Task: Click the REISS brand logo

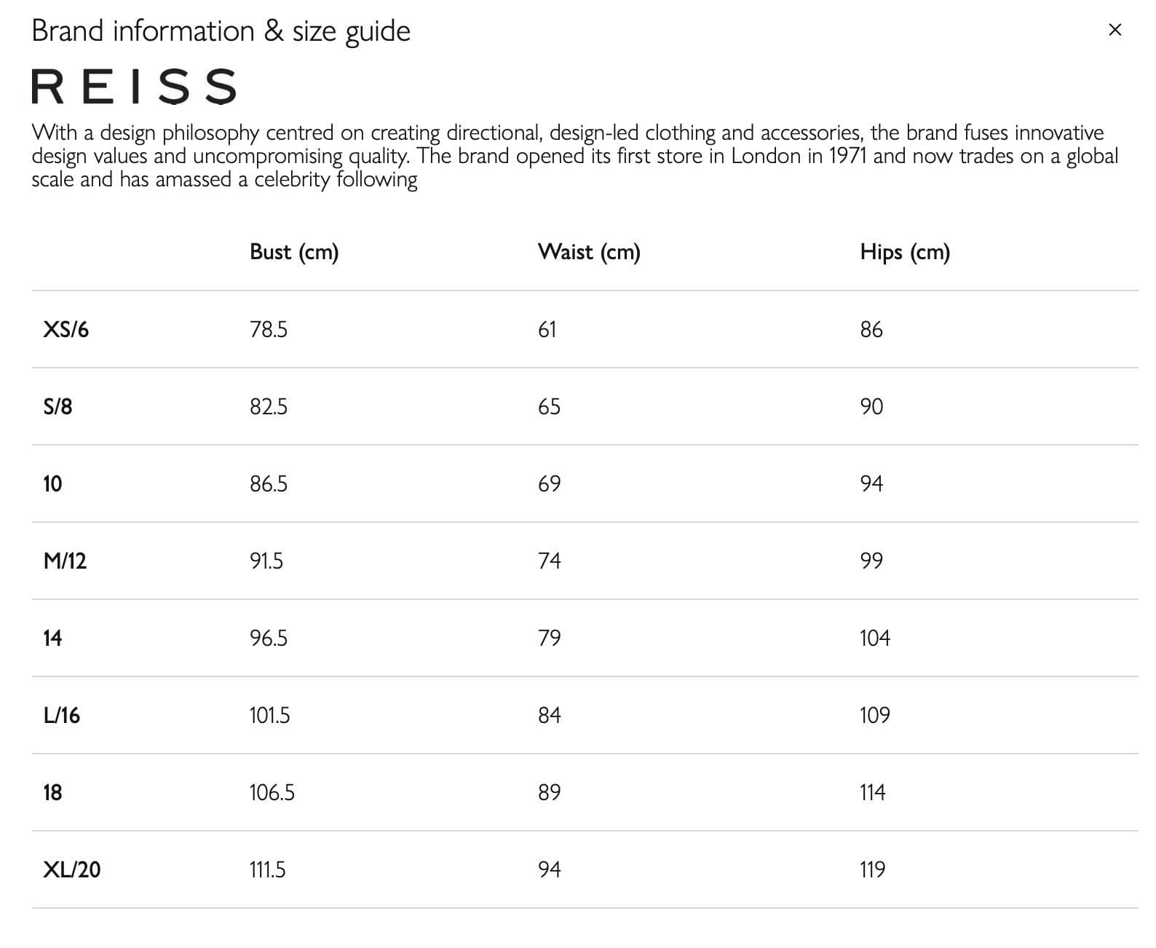Action: (x=134, y=87)
